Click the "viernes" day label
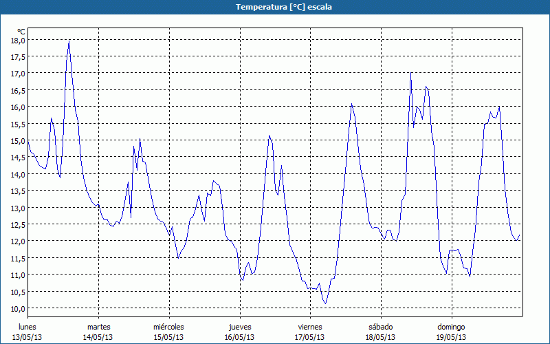The image size is (550, 344). click(x=310, y=327)
